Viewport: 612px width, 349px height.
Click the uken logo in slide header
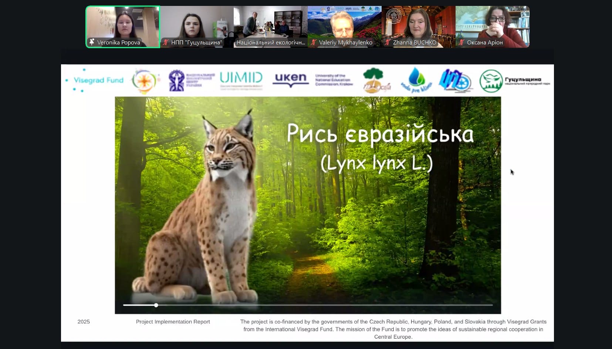291,79
